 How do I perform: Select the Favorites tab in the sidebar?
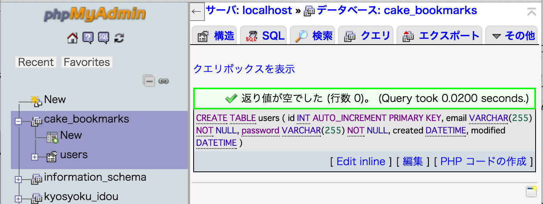[x=87, y=62]
